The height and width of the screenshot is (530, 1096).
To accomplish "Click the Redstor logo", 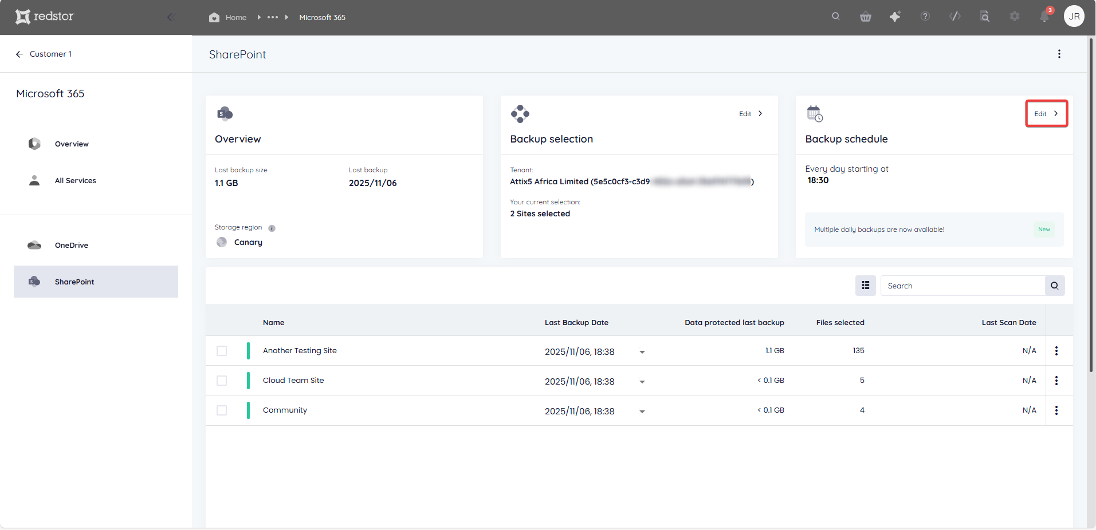I will click(45, 17).
